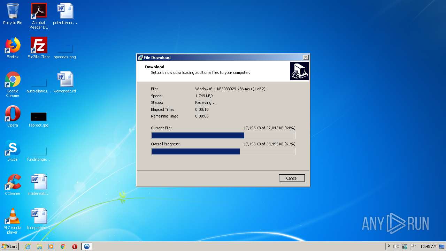
Task: Open Action Center flag icon
Action: 413,246
